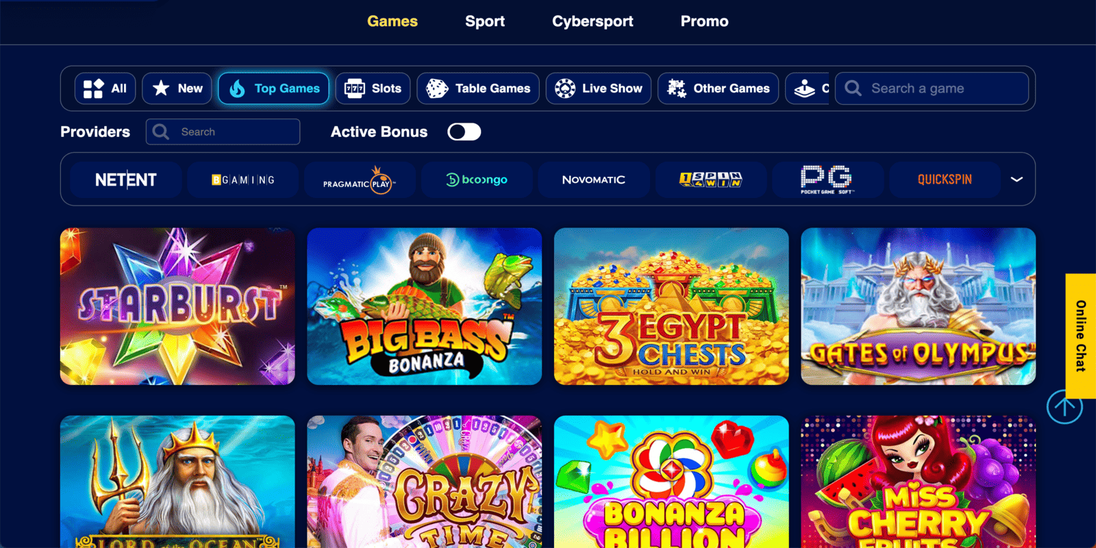The image size is (1096, 548).
Task: Toggle the Active Bonus switch
Action: [464, 132]
